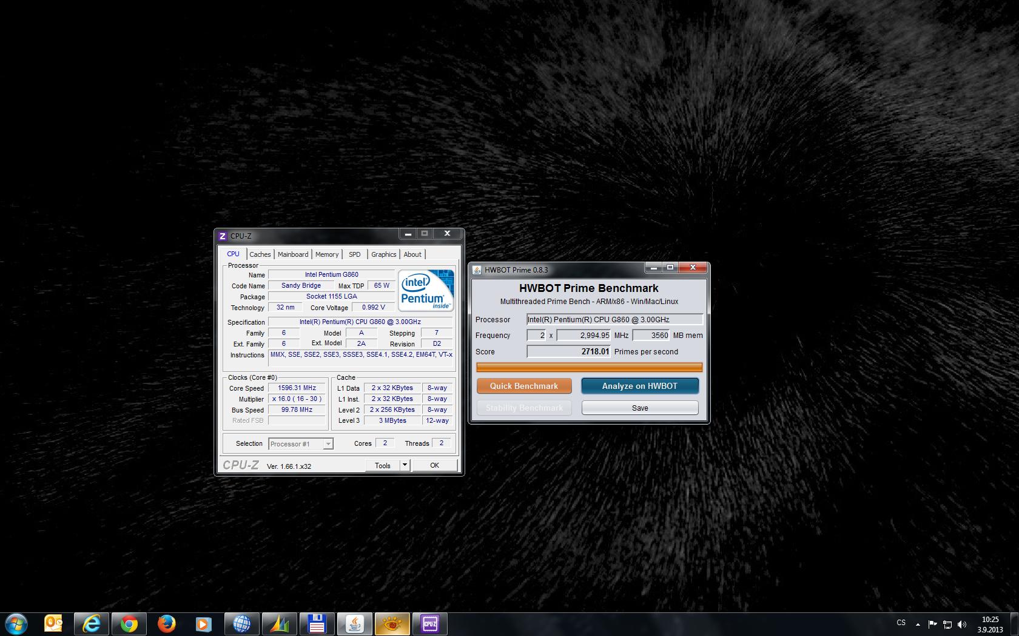Click the CPU-Z title bar Z icon
Image resolution: width=1019 pixels, height=636 pixels.
tap(223, 236)
